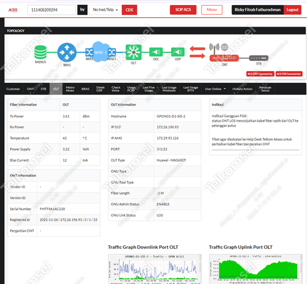Click the ONT Information section header
Image resolution: width=307 pixels, height=284 pixels.
click(x=54, y=175)
